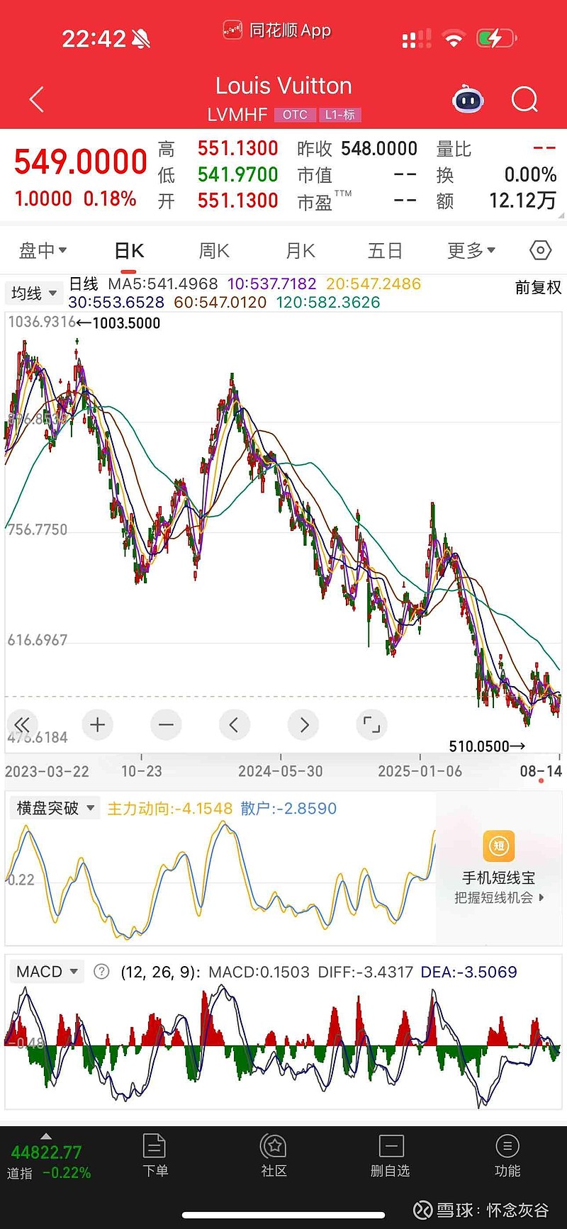
Task: Jump to earliest data double-arrow button
Action: 23,724
